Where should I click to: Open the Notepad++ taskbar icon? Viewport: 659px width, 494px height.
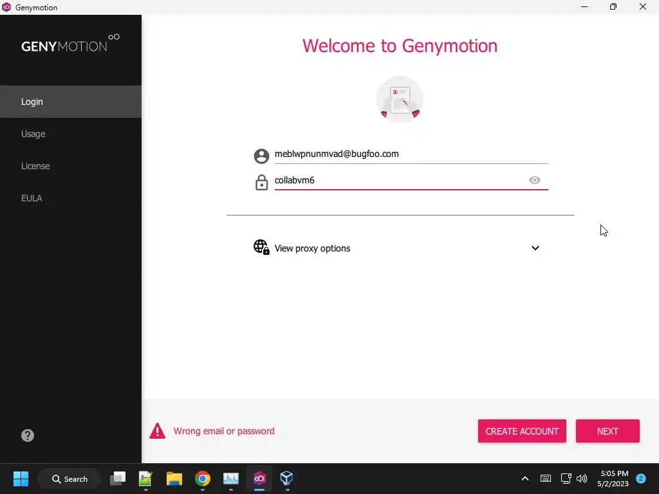tap(145, 479)
